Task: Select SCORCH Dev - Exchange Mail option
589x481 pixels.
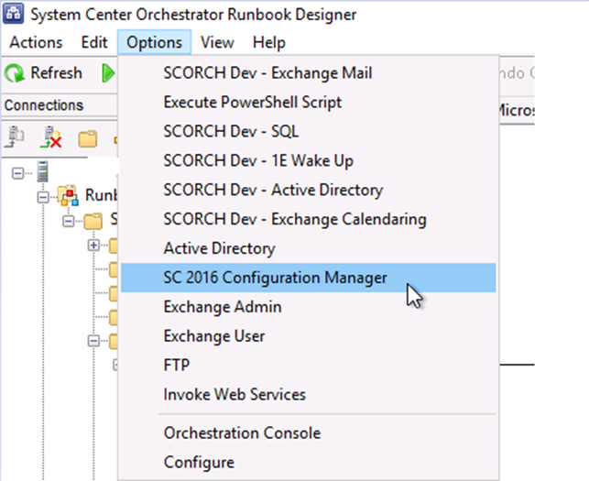Action: [308, 73]
